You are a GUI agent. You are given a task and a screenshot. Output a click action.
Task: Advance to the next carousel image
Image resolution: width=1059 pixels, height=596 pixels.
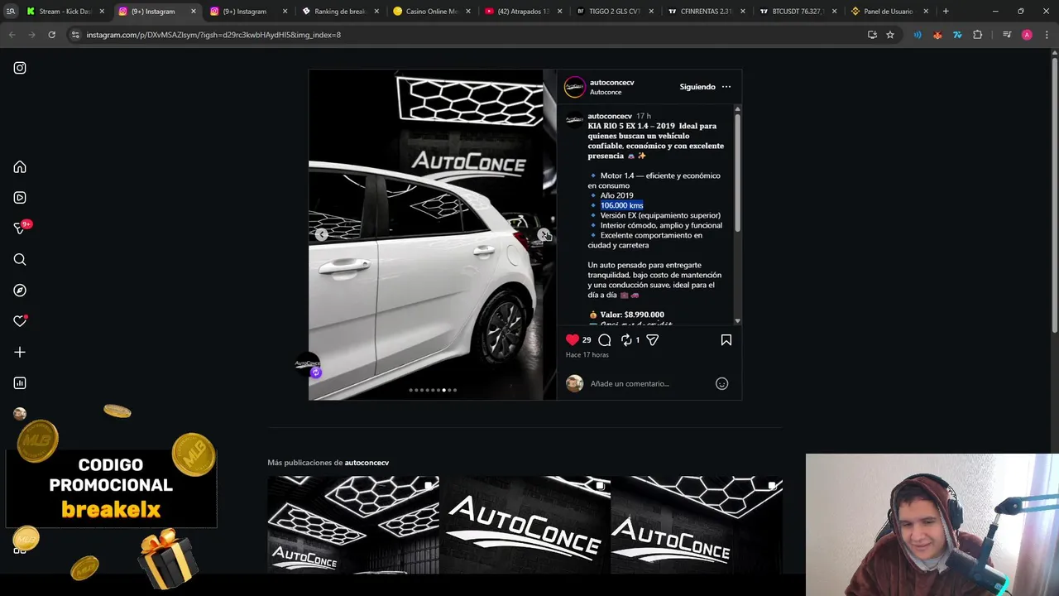544,235
